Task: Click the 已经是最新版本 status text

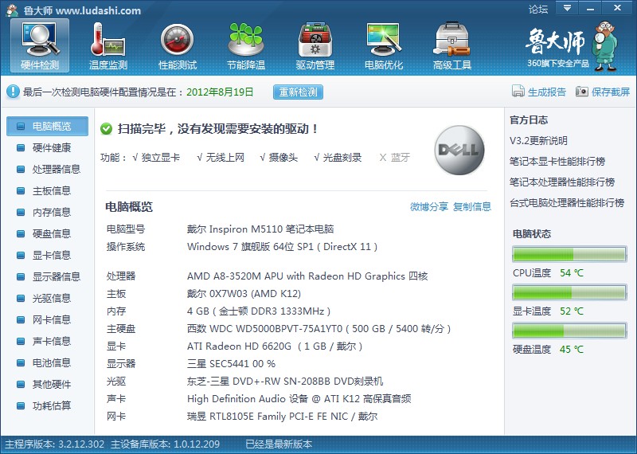Action: tap(279, 444)
